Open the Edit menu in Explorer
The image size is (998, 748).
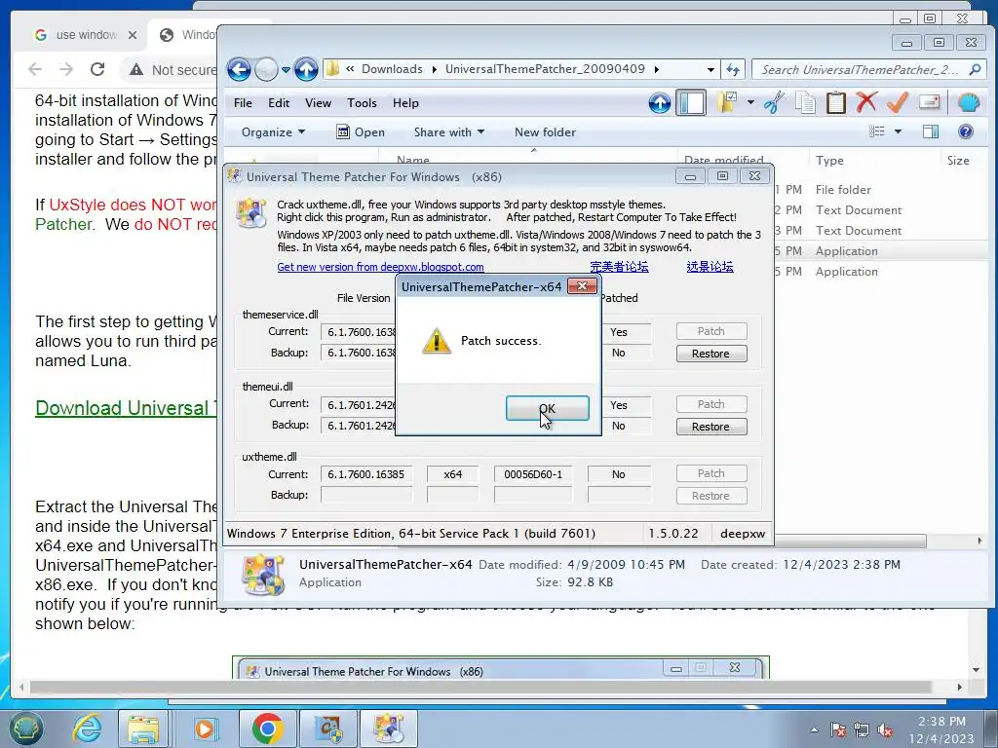click(x=279, y=103)
